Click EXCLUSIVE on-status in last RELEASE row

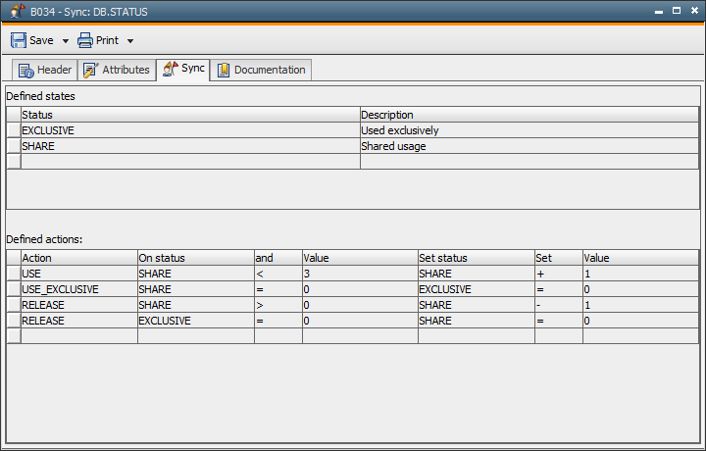coord(196,321)
